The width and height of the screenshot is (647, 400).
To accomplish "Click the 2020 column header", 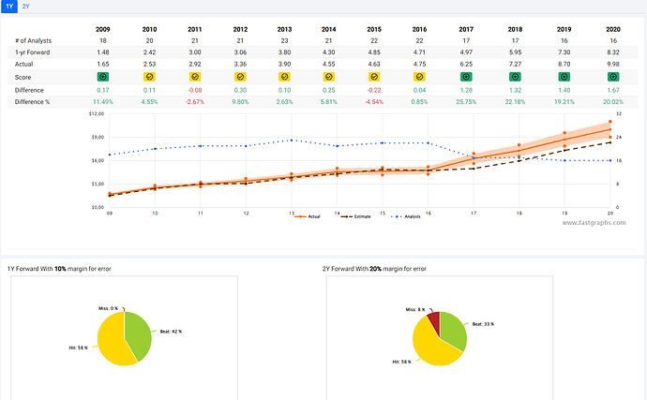I will pyautogui.click(x=612, y=30).
